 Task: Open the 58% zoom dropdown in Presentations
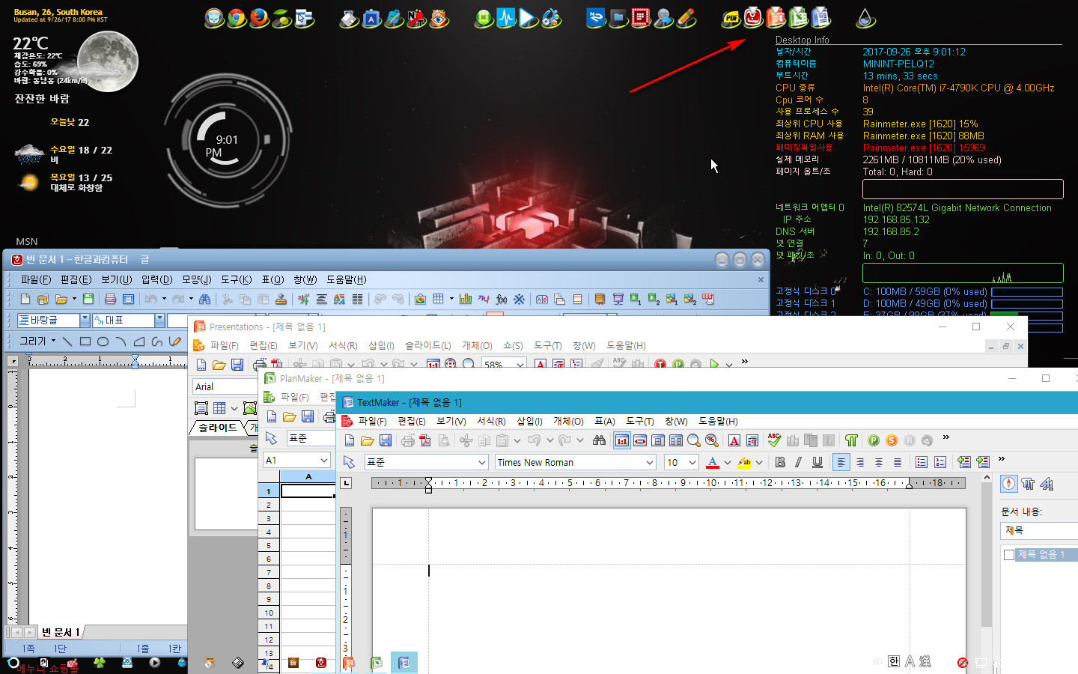point(520,365)
